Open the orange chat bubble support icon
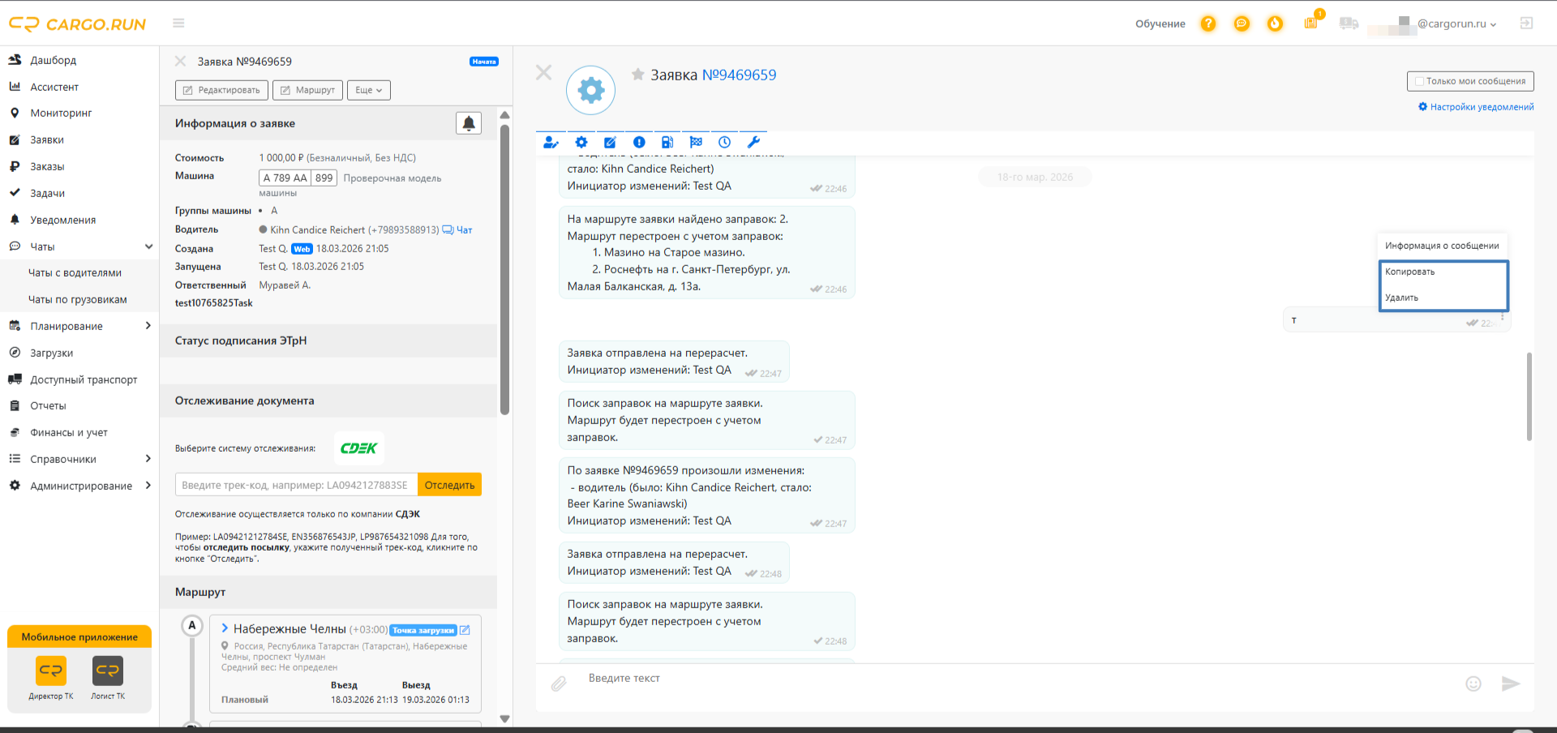The image size is (1557, 733). pos(1242,24)
